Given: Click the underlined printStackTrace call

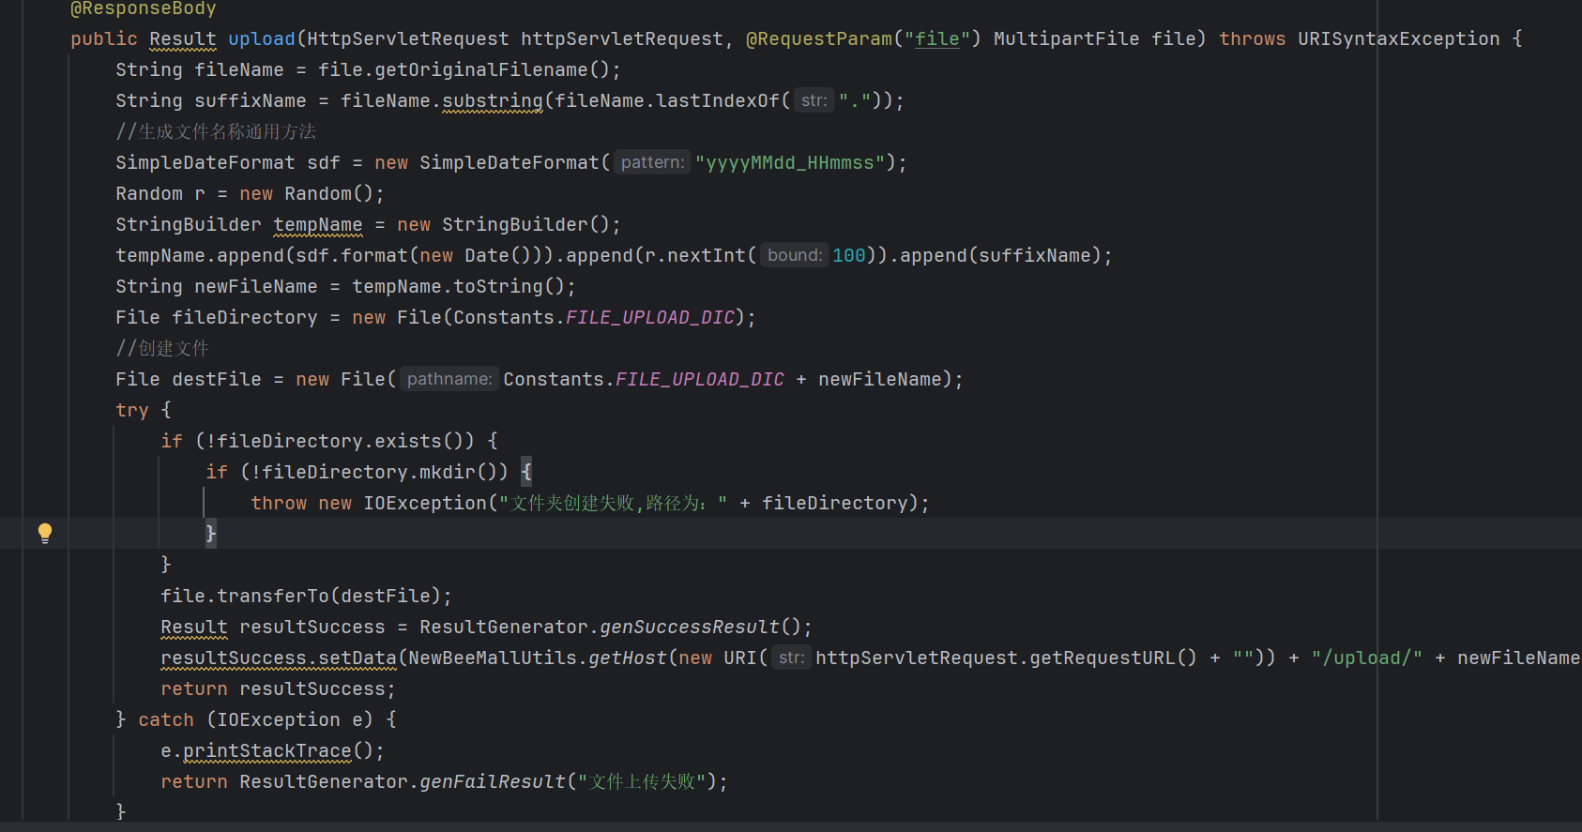Looking at the screenshot, I should 266,750.
